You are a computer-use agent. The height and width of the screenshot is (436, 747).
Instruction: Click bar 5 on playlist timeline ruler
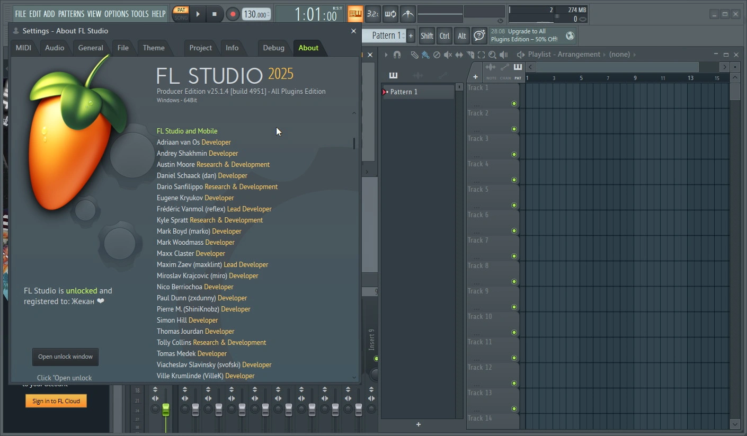[581, 78]
